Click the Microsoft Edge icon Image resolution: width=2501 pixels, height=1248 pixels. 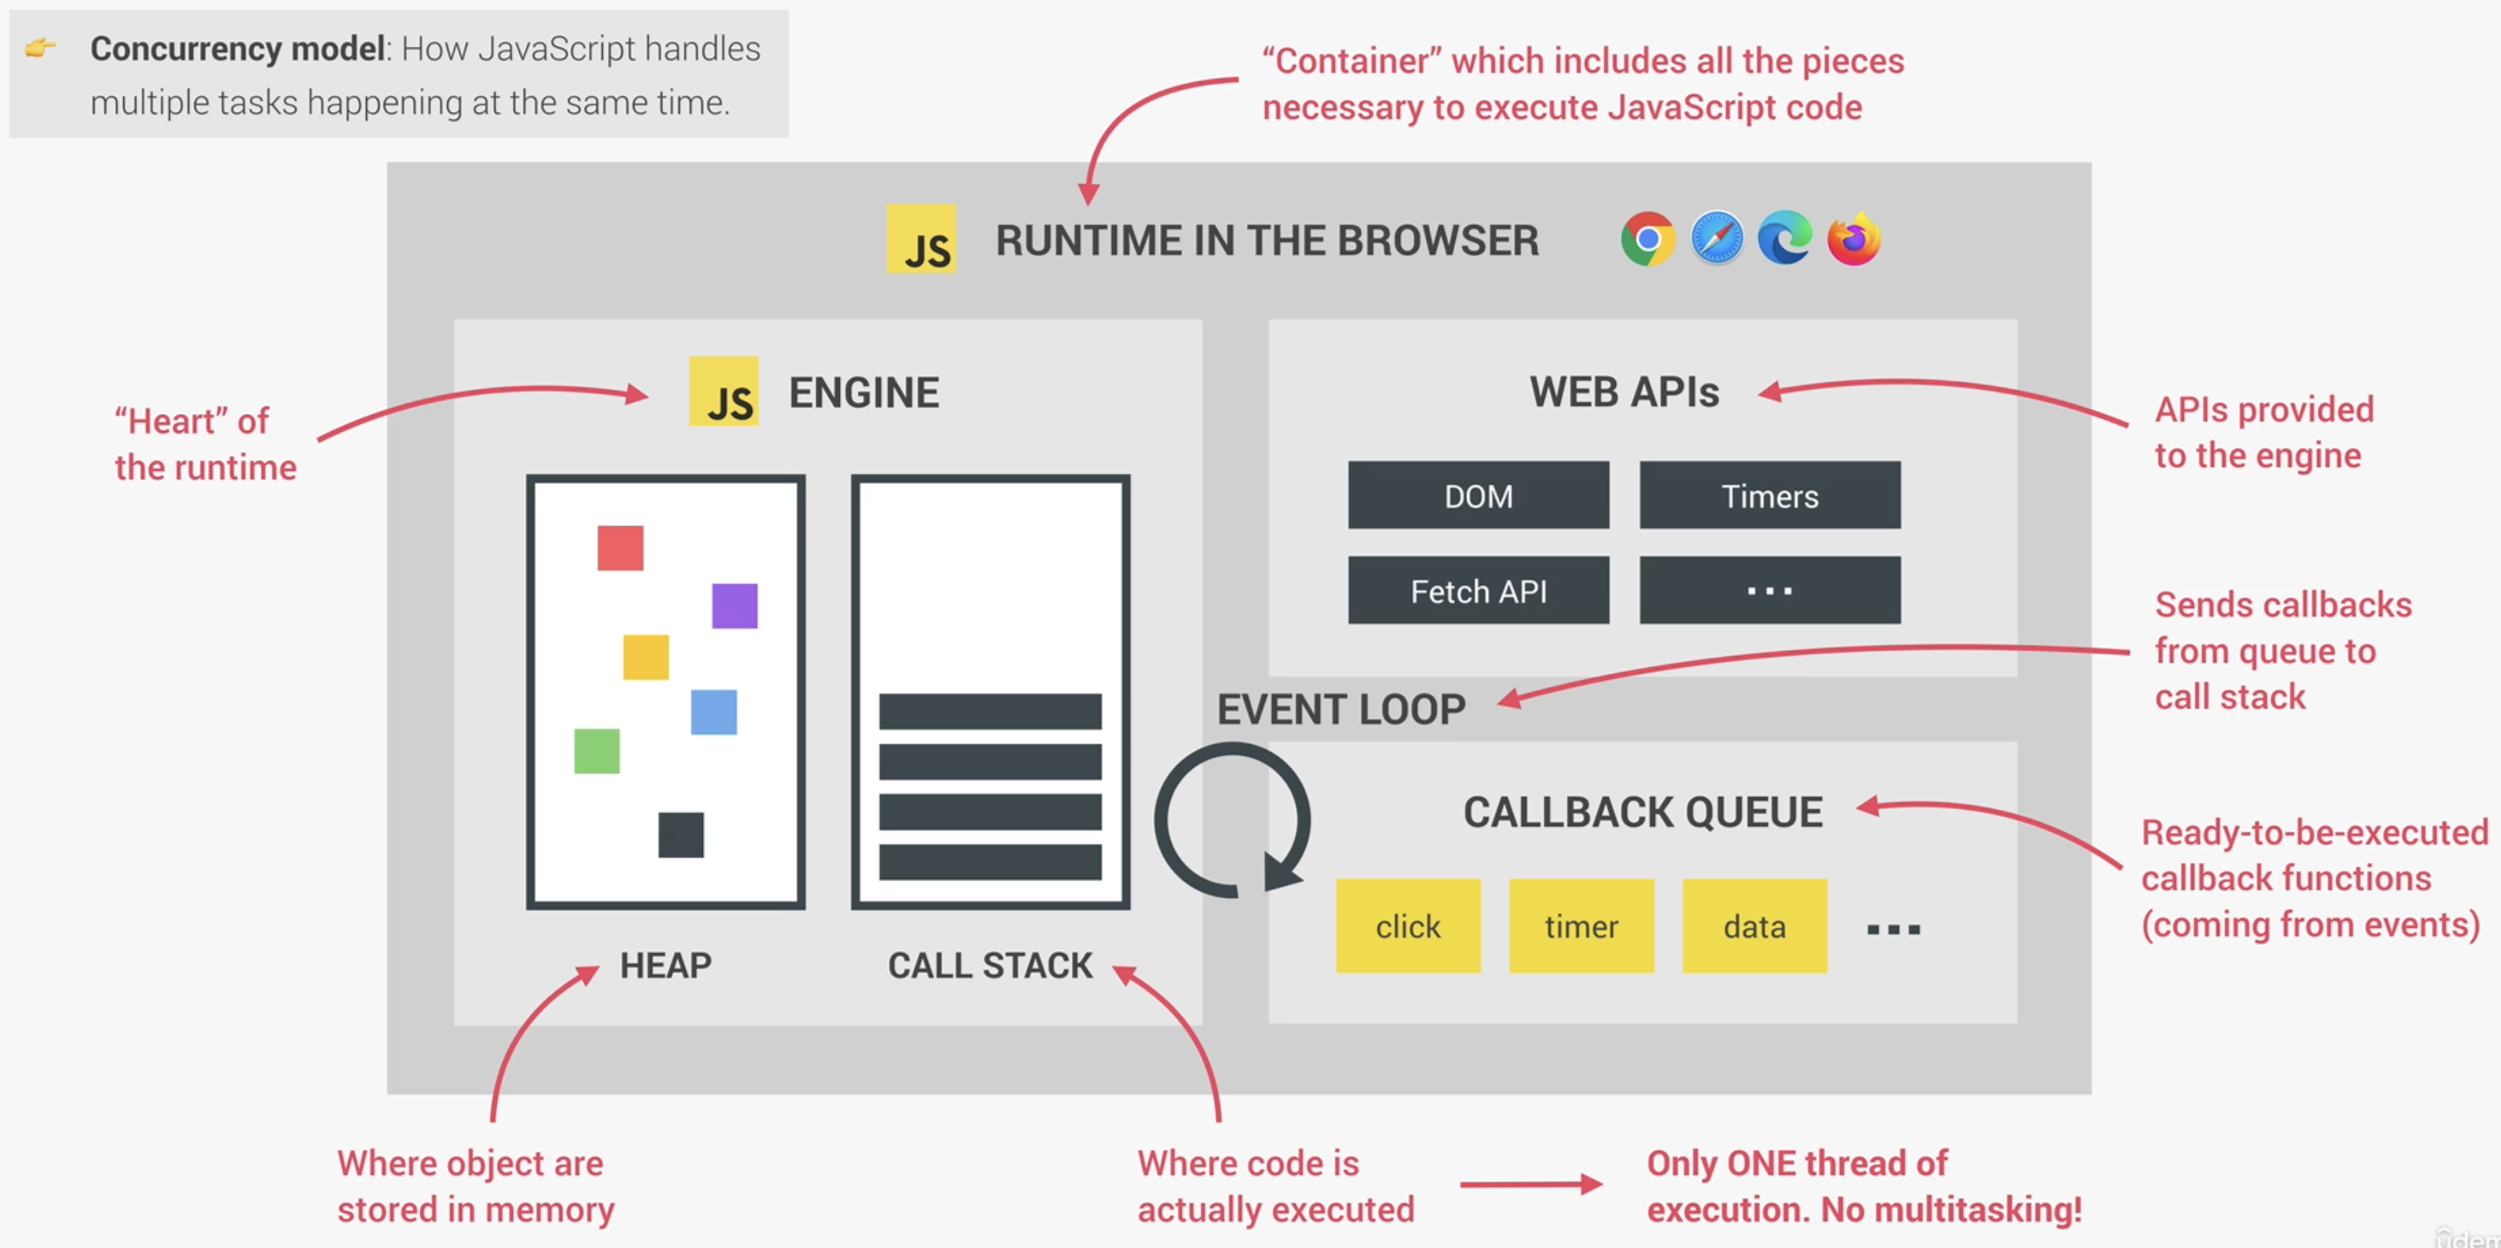1784,239
